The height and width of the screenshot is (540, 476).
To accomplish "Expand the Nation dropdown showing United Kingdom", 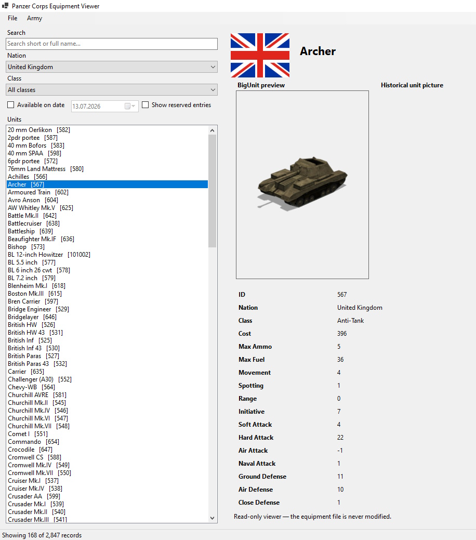I will pos(112,67).
